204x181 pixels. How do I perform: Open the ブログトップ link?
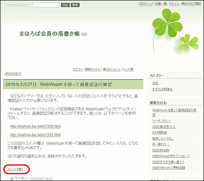146,4
